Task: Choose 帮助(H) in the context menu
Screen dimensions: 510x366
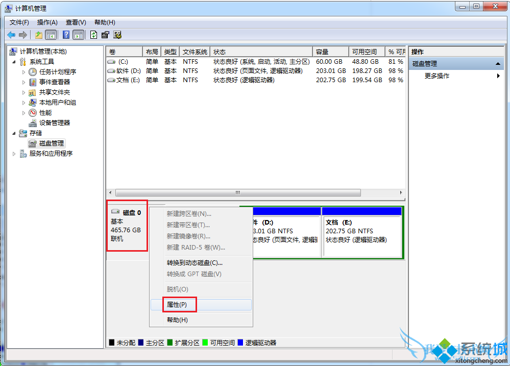Action: point(201,320)
